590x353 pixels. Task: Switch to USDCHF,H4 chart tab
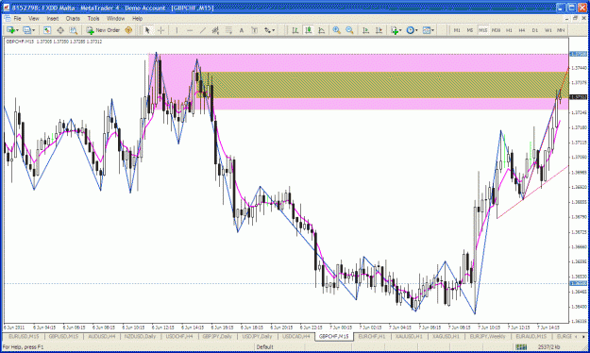pyautogui.click(x=179, y=336)
